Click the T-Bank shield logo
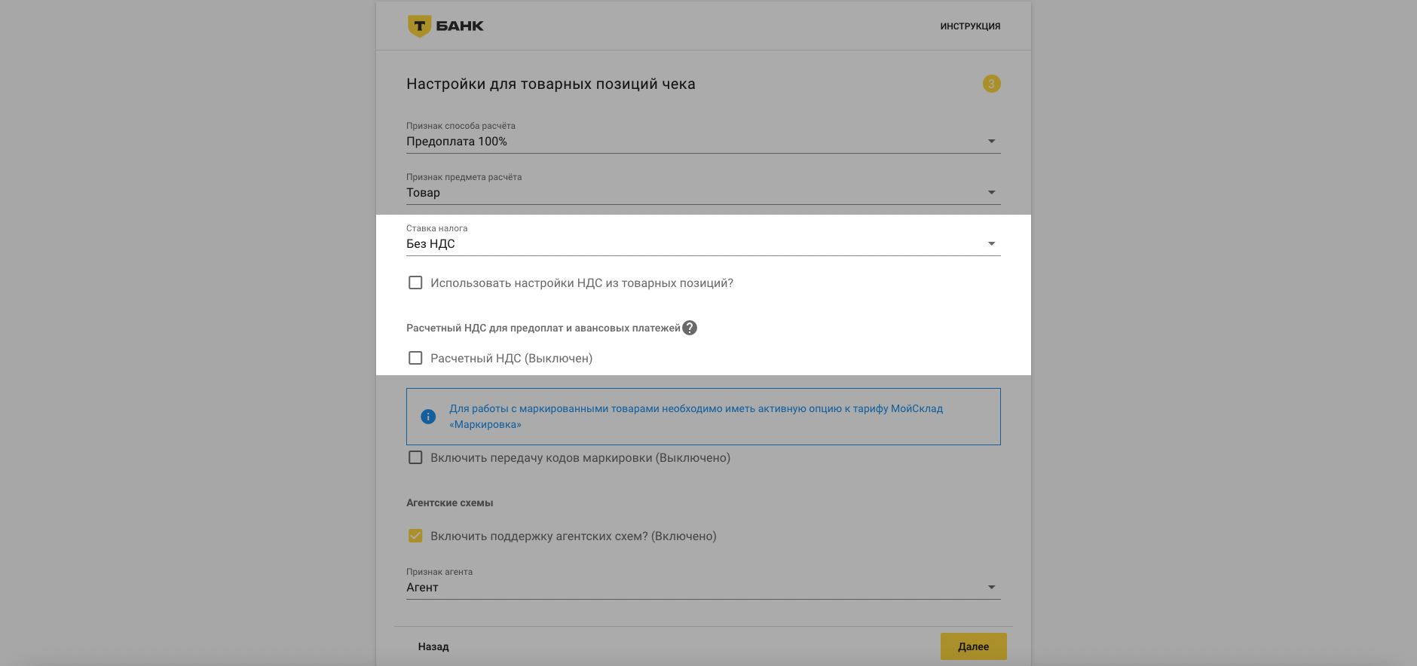This screenshot has width=1417, height=666. [x=419, y=26]
